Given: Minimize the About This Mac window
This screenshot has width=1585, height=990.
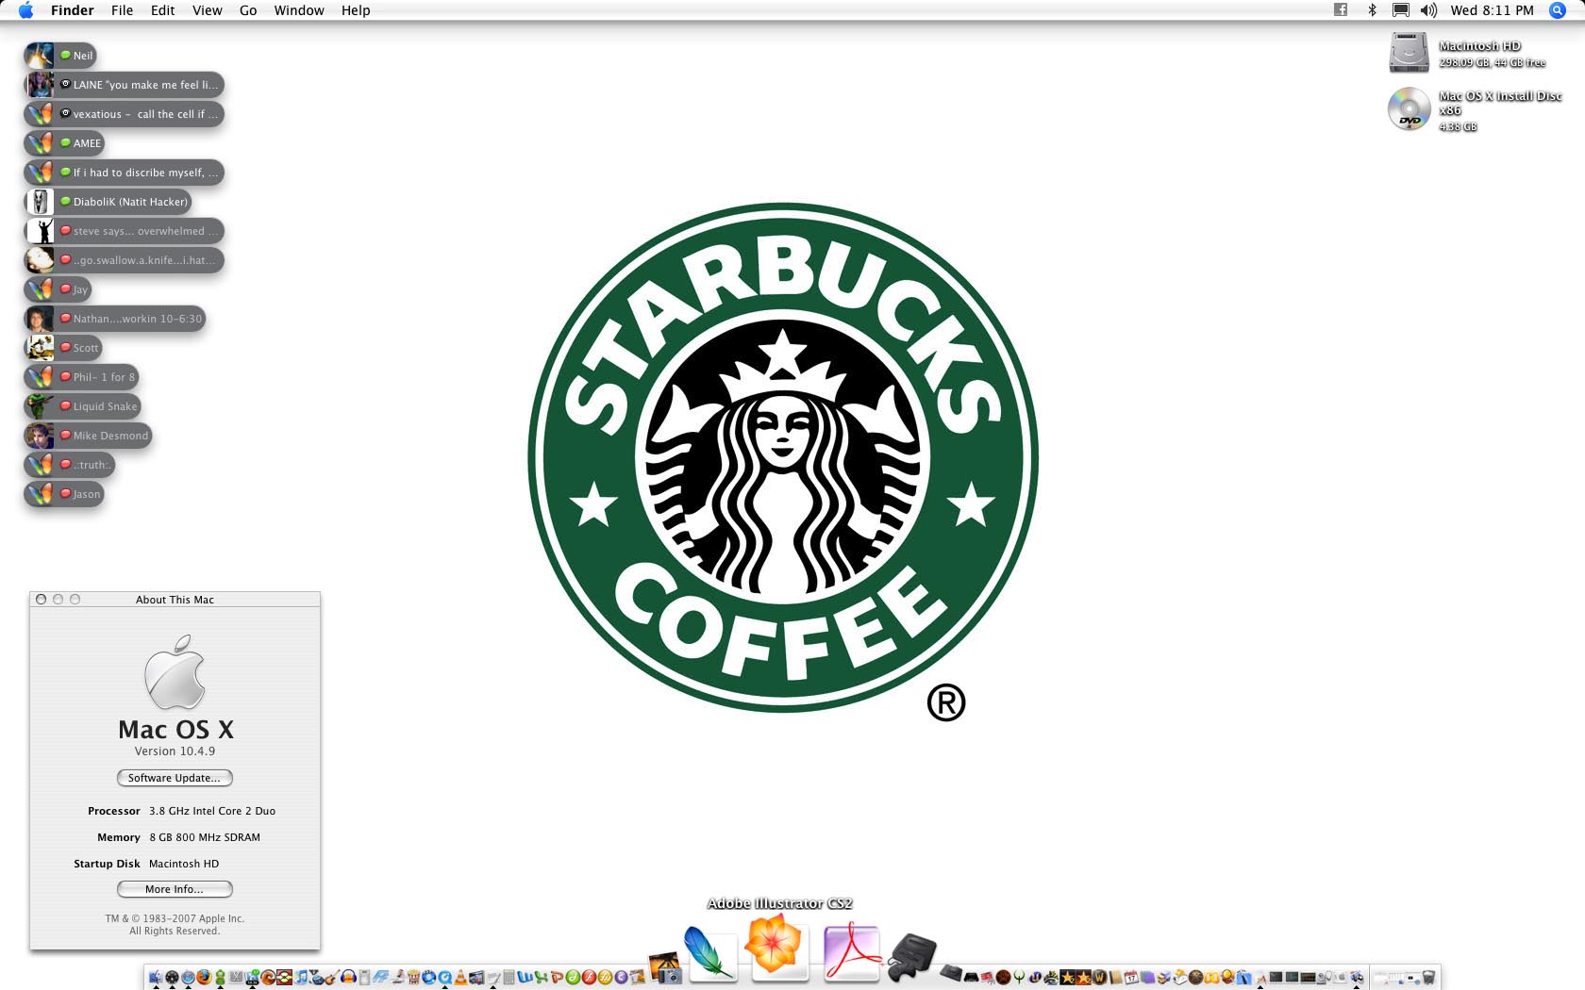Looking at the screenshot, I should [x=58, y=600].
